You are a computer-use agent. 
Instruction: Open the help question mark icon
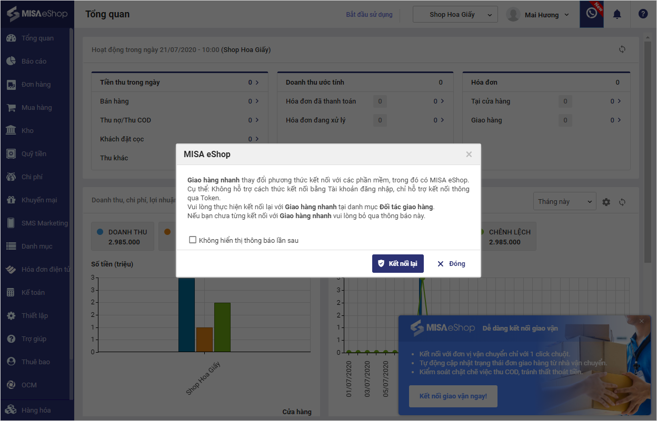[x=643, y=14]
